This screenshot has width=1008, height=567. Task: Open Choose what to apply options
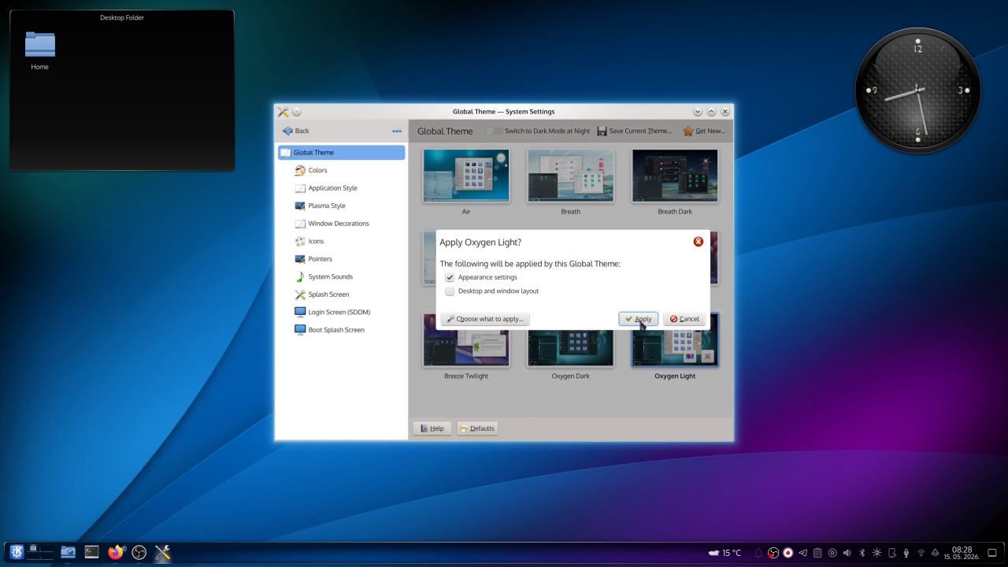coord(485,319)
